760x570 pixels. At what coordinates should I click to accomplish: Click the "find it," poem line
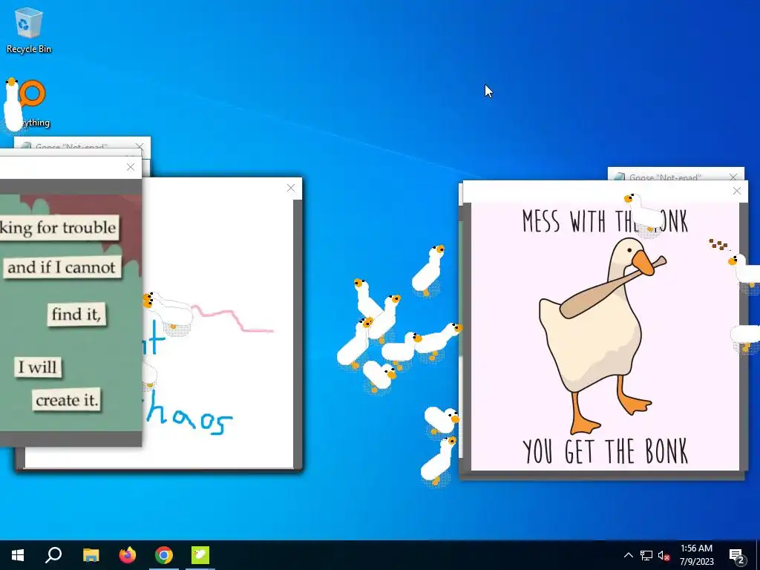tap(76, 314)
